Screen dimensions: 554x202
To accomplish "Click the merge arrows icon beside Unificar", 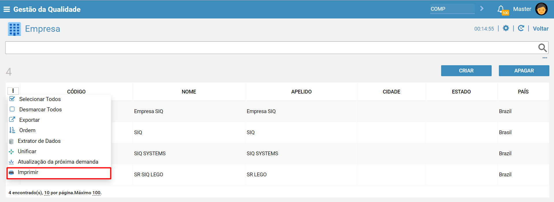I will click(x=11, y=151).
